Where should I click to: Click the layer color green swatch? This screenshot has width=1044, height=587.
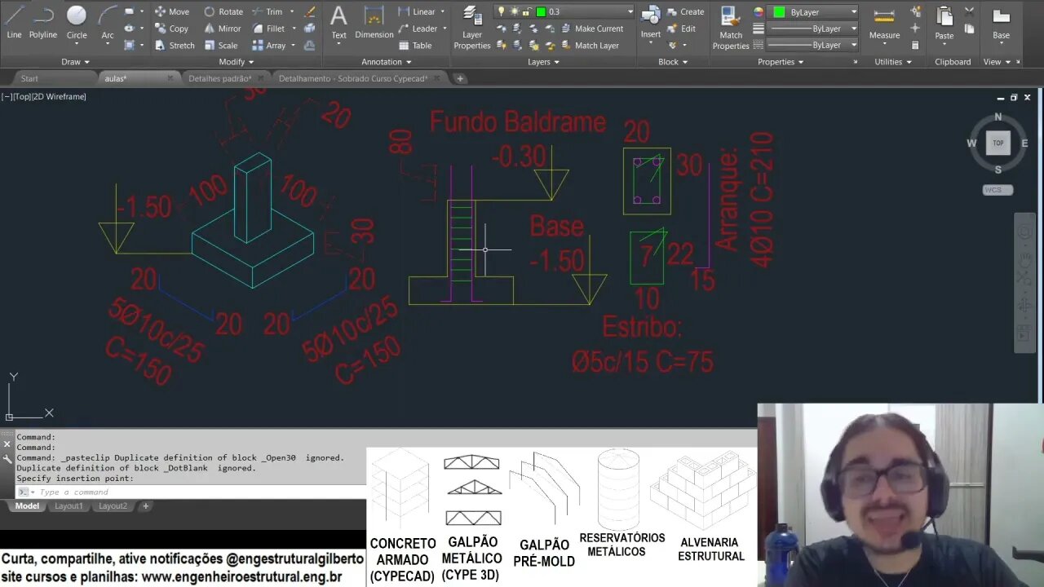click(541, 11)
